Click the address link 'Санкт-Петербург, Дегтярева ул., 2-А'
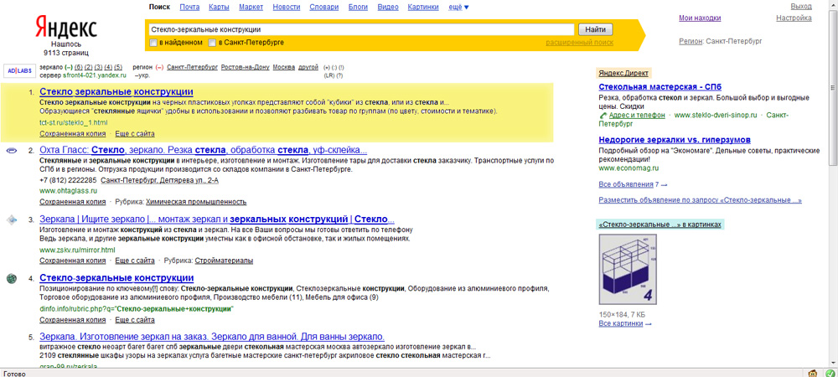The width and height of the screenshot is (838, 377). point(160,180)
